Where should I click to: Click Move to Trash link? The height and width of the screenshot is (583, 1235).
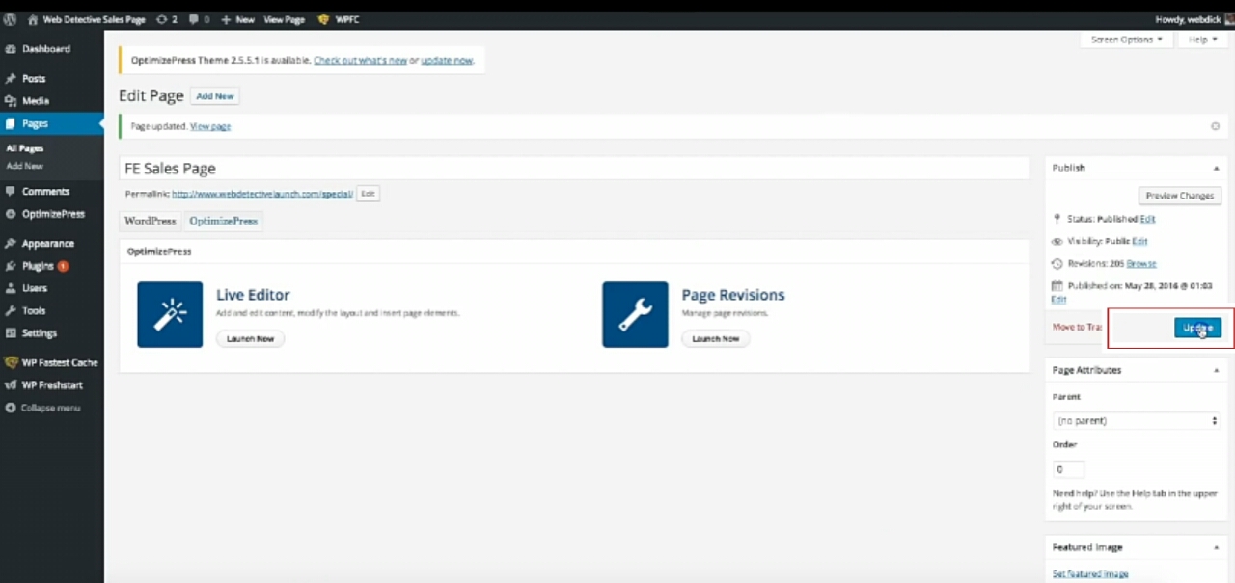click(x=1077, y=328)
